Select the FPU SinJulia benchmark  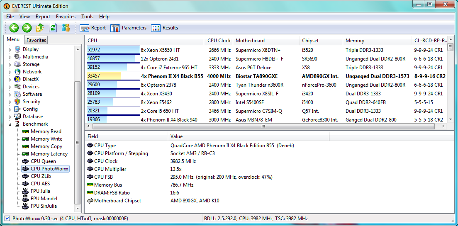click(44, 206)
